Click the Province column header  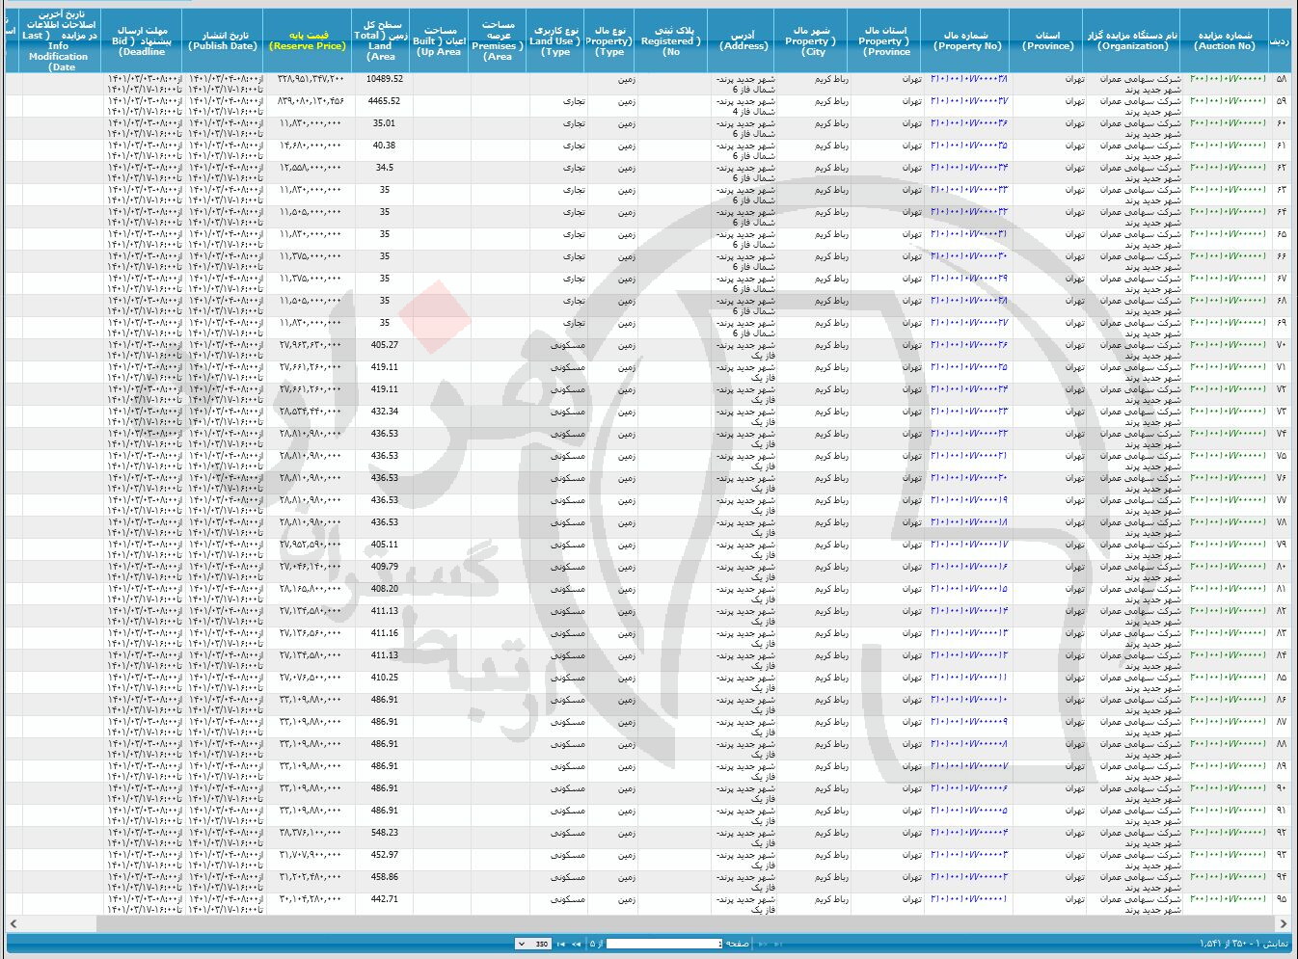click(x=1047, y=40)
